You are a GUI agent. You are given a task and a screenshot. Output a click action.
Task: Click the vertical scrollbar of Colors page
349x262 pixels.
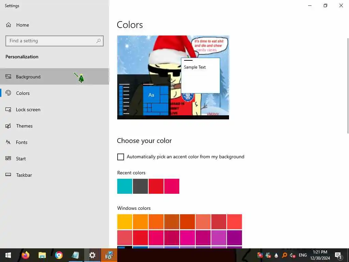tap(348, 86)
